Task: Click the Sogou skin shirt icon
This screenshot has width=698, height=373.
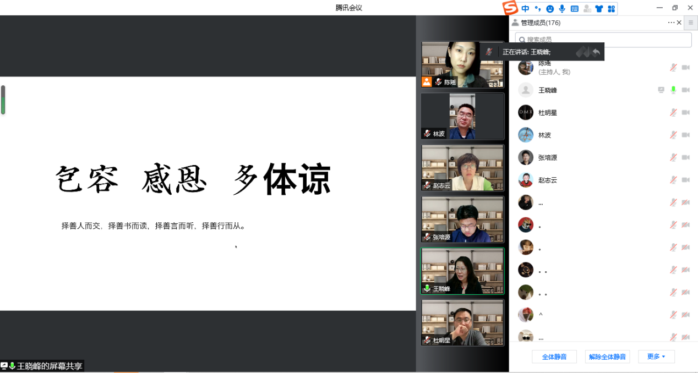Action: pos(599,8)
